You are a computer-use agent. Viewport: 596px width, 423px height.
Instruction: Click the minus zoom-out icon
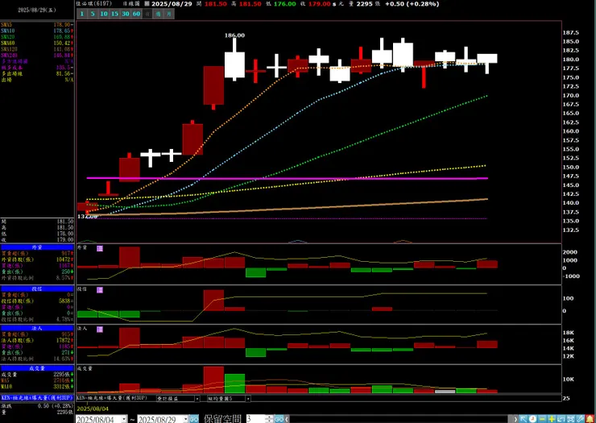click(x=542, y=419)
